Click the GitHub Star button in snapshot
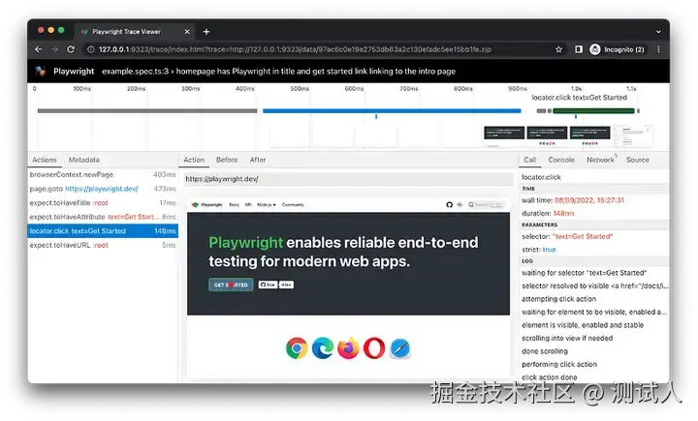The image size is (698, 421). tap(268, 285)
